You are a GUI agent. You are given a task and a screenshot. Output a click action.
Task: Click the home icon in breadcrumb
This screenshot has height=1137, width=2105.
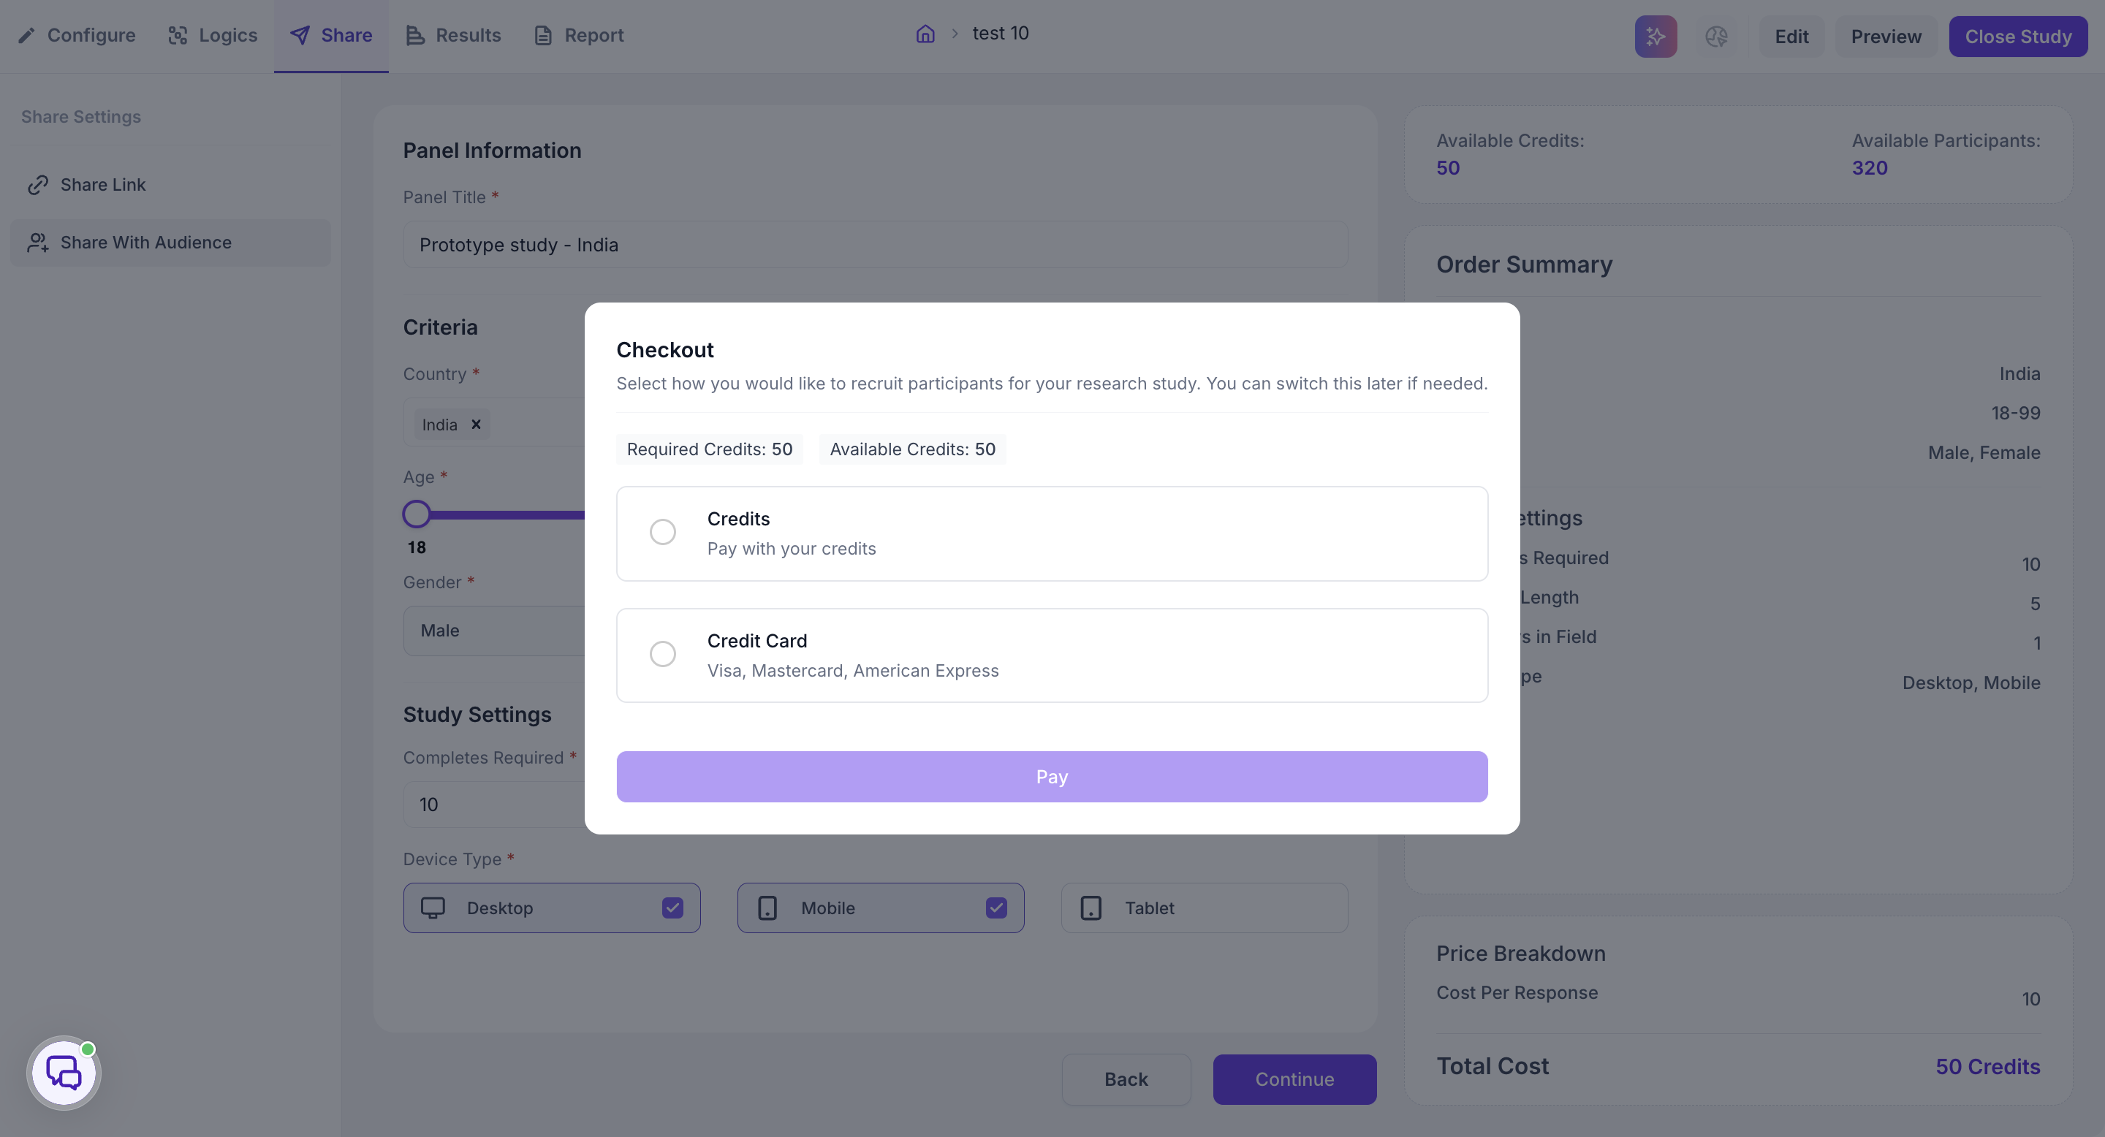pos(925,34)
